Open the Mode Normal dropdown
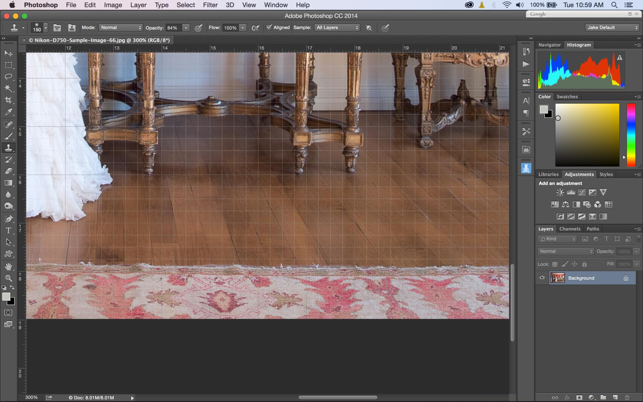The width and height of the screenshot is (643, 402). (121, 27)
